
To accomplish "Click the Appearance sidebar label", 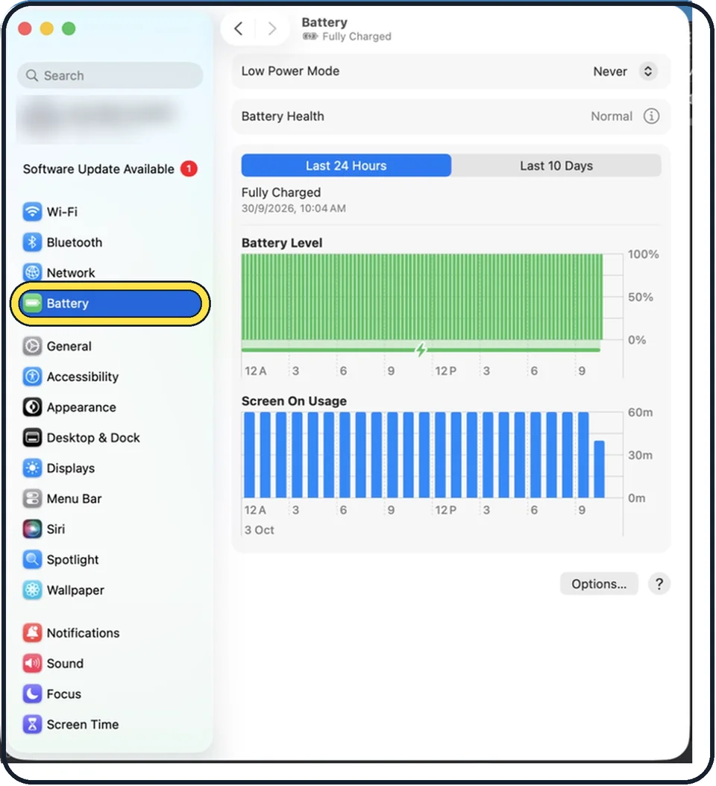I will point(81,407).
